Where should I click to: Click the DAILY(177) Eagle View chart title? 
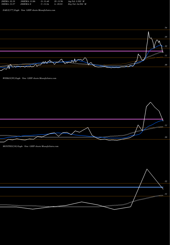click(x=29, y=10)
